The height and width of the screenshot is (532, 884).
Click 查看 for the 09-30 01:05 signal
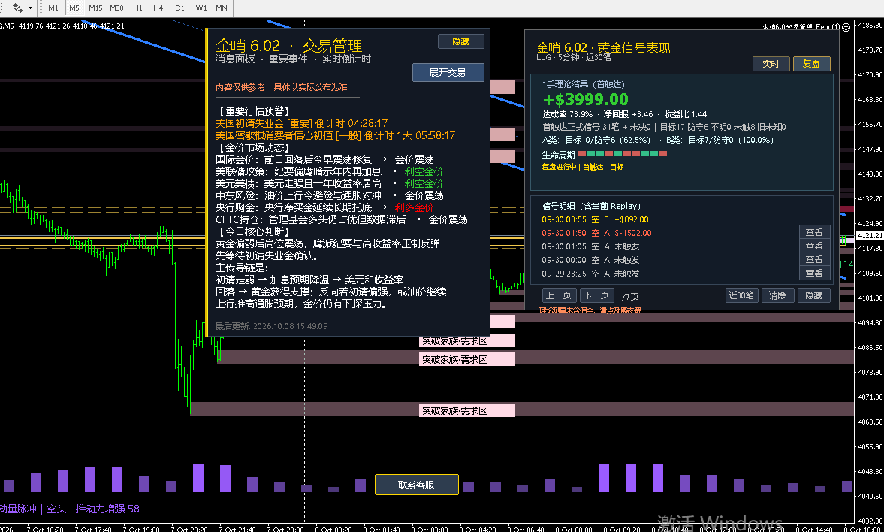point(814,246)
